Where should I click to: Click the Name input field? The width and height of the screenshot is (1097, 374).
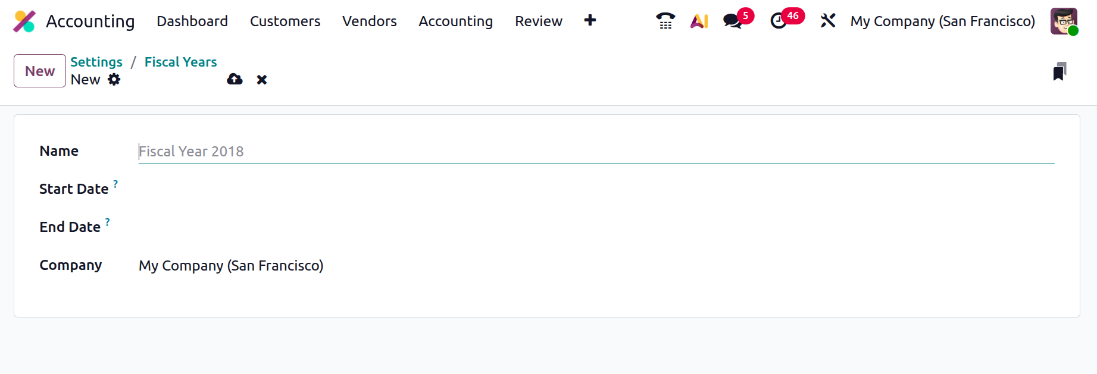[x=595, y=152]
